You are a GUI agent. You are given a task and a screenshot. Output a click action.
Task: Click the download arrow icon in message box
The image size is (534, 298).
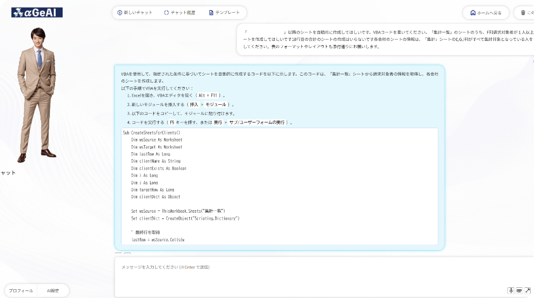pyautogui.click(x=511, y=290)
